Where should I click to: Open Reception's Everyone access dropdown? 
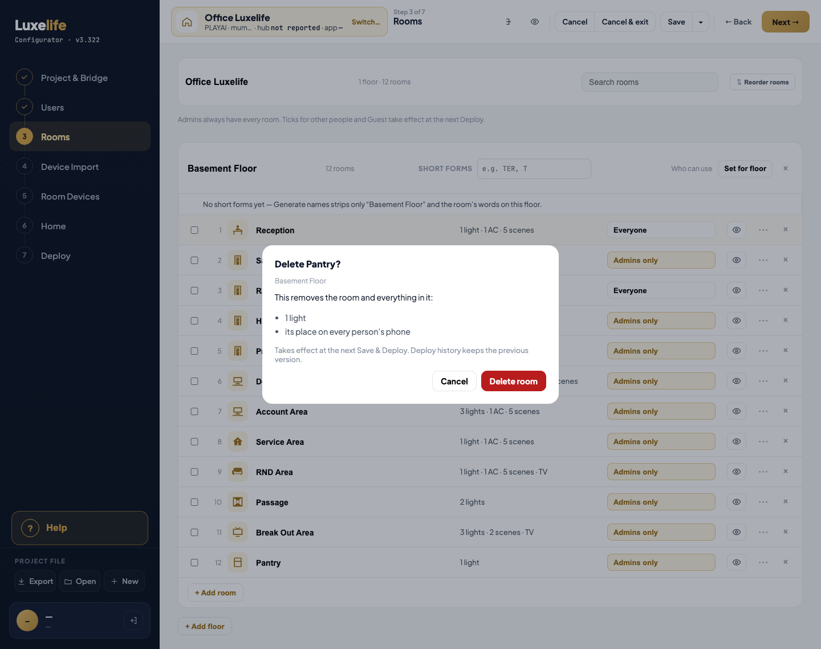[661, 230]
